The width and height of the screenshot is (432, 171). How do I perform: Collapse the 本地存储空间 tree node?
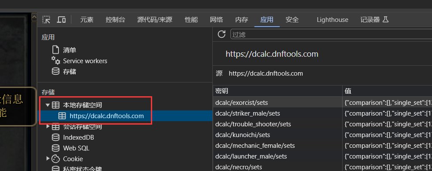click(x=48, y=105)
